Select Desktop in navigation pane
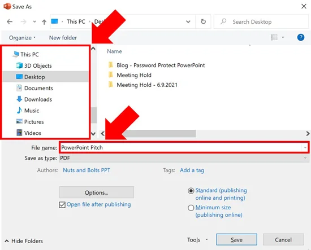Viewport: 311px width, 250px height. (x=46, y=77)
